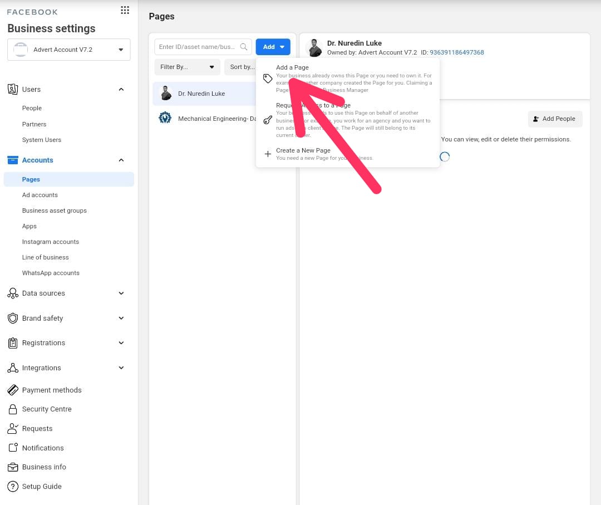
Task: Open the Advert Account V7.2 business selector
Action: coord(69,50)
